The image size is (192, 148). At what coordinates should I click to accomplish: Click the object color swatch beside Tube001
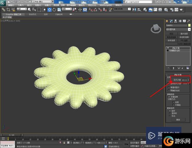tap(189, 25)
